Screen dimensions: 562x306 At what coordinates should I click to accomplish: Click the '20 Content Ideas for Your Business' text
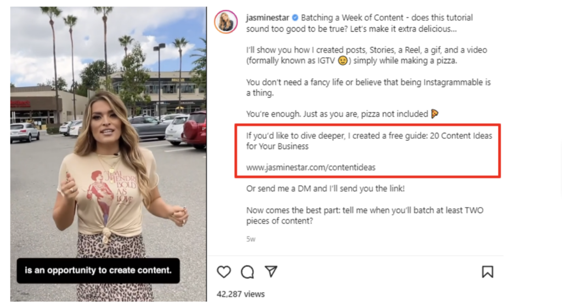(x=369, y=141)
